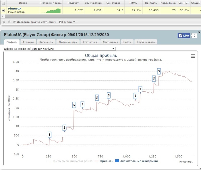The height and width of the screenshot is (170, 201).
Task: Click the 'Общая прибыль' chart title
Action: [x=101, y=56]
